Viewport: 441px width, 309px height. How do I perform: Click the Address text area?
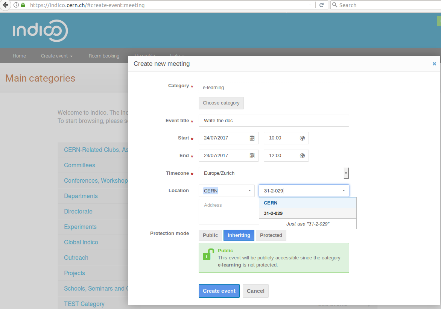[229, 212]
